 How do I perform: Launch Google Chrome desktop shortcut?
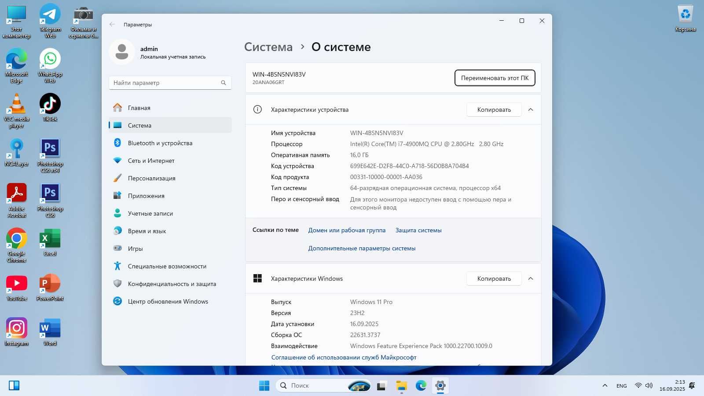pos(17,245)
